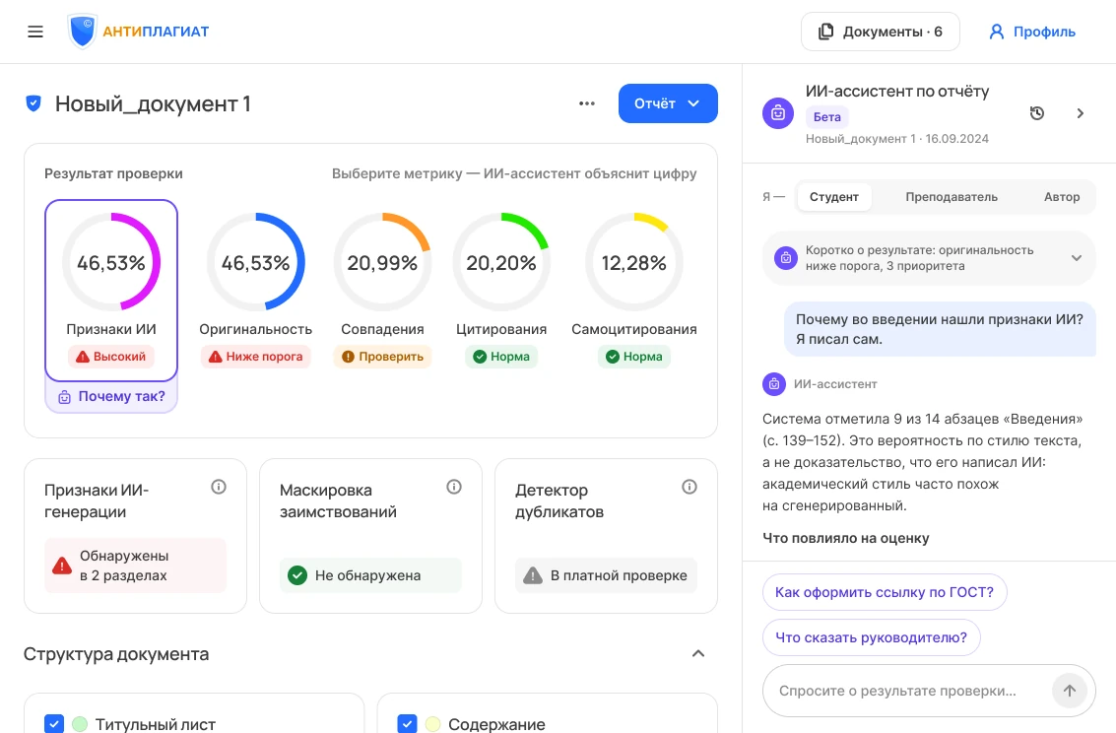Open the Отчёт dropdown button
Viewport: 1116px width, 733px height.
point(668,103)
